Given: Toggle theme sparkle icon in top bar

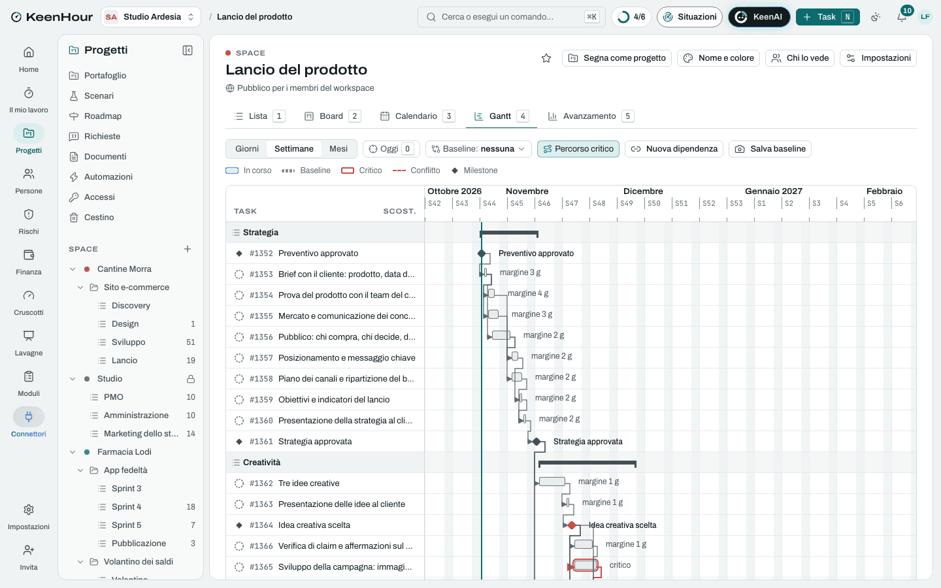Looking at the screenshot, I should point(876,17).
